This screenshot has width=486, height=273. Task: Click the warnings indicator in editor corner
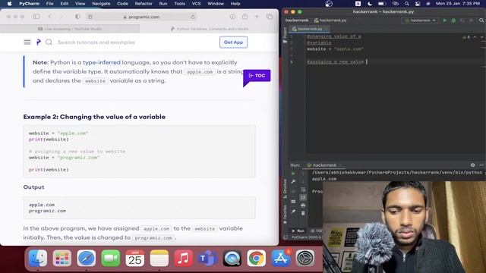(466, 37)
